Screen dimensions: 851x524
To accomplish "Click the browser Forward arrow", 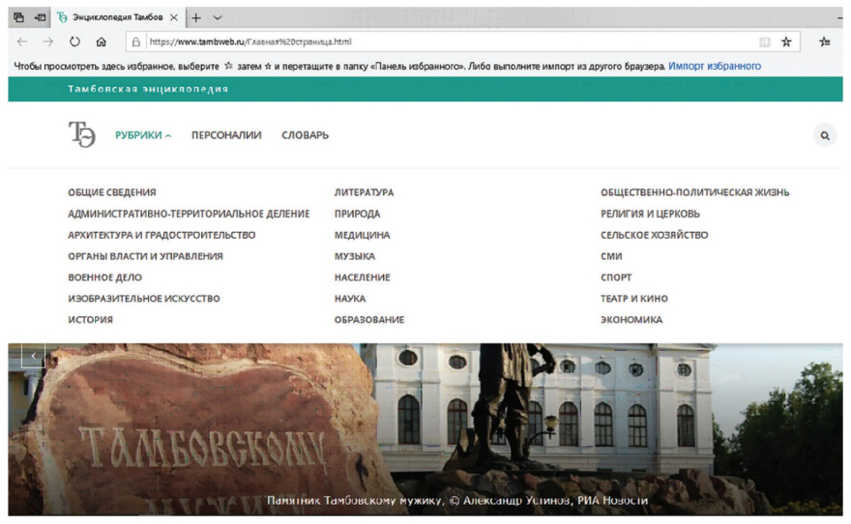I will coord(47,43).
